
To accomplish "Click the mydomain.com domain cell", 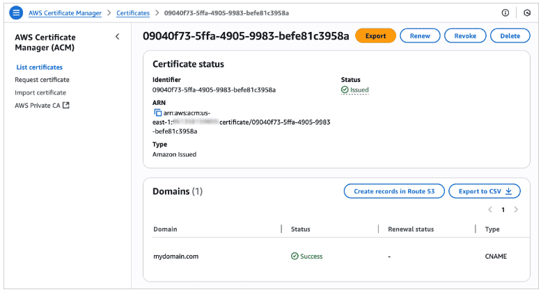I will click(175, 256).
